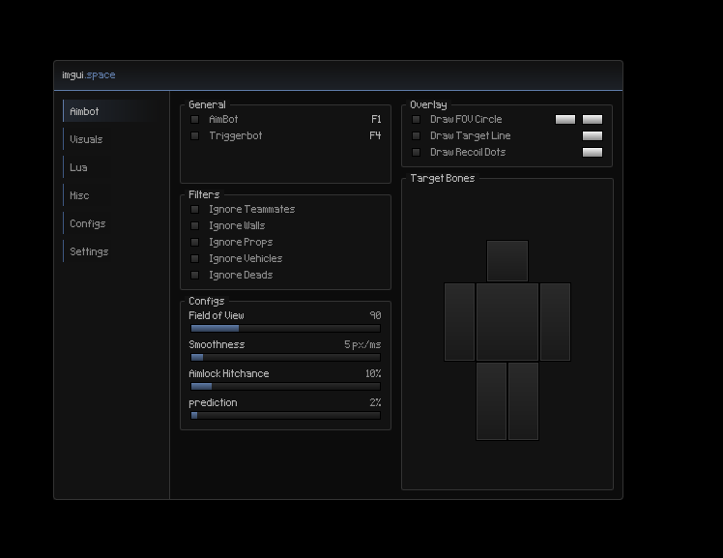Viewport: 723px width, 558px height.
Task: Enable Draw Target Line checkbox
Action: [x=416, y=136]
